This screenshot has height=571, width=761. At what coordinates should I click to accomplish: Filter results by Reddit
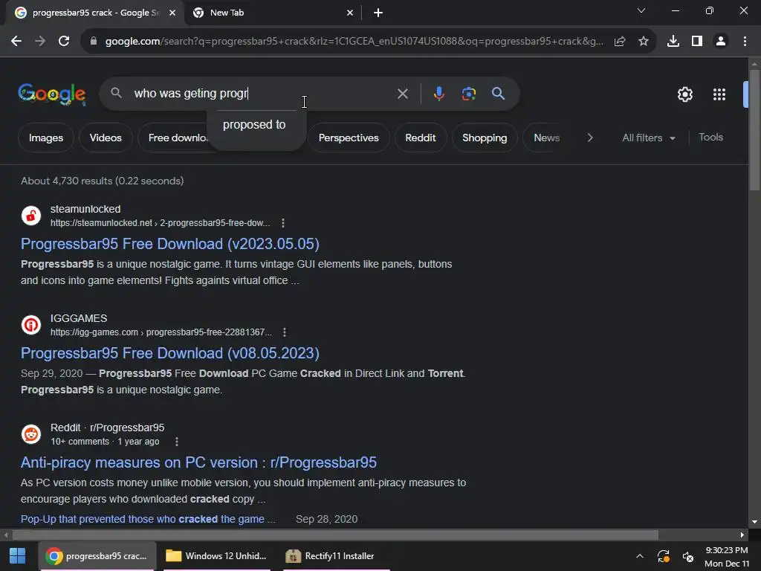(x=421, y=138)
